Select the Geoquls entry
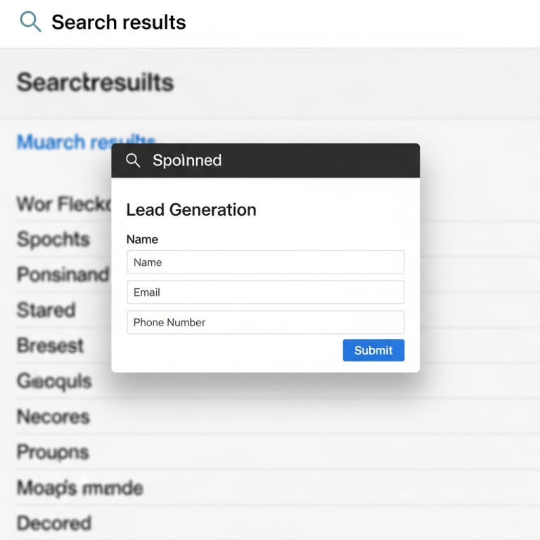 [54, 381]
